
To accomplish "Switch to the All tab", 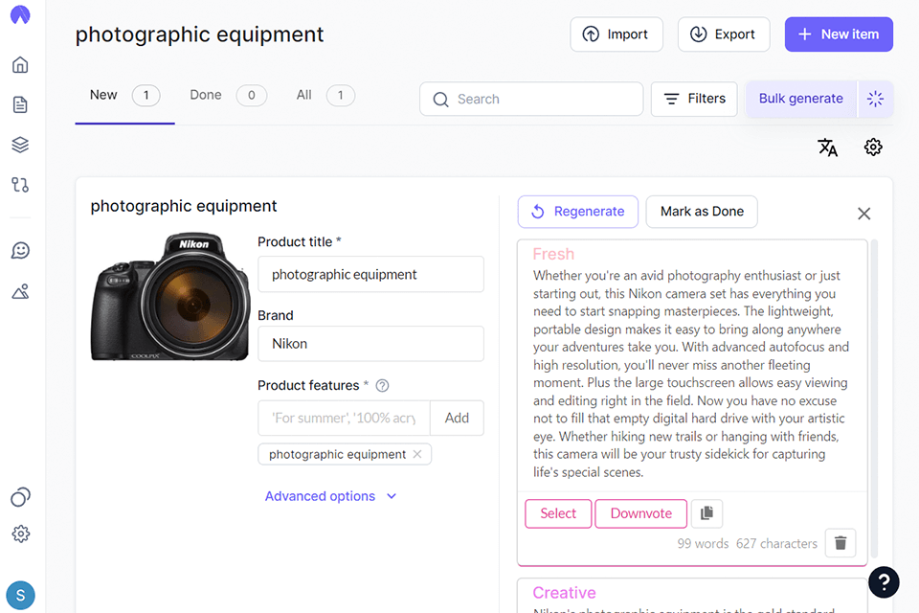I will [304, 95].
